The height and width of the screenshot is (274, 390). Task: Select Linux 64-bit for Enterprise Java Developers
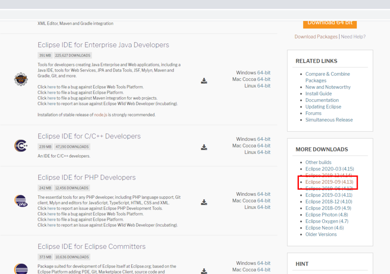click(x=263, y=86)
